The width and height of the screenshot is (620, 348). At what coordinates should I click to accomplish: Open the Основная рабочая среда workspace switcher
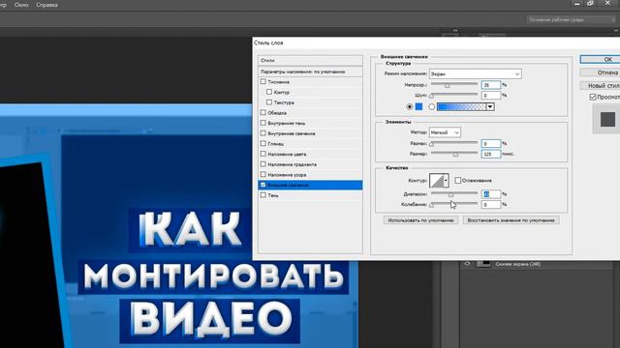(572, 19)
